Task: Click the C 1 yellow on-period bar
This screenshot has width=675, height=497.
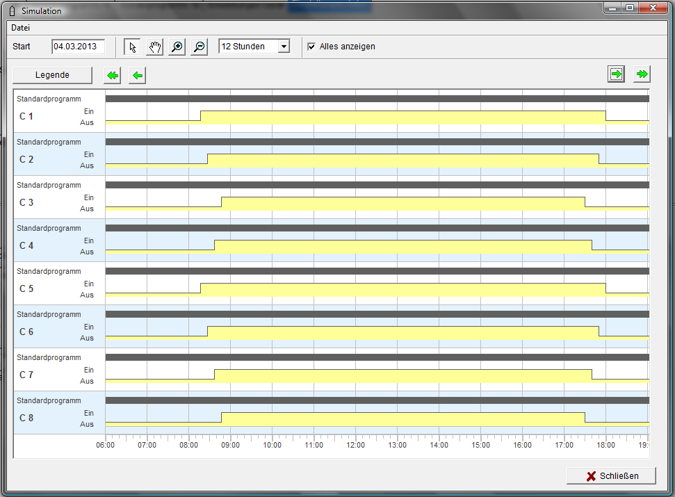Action: click(403, 117)
